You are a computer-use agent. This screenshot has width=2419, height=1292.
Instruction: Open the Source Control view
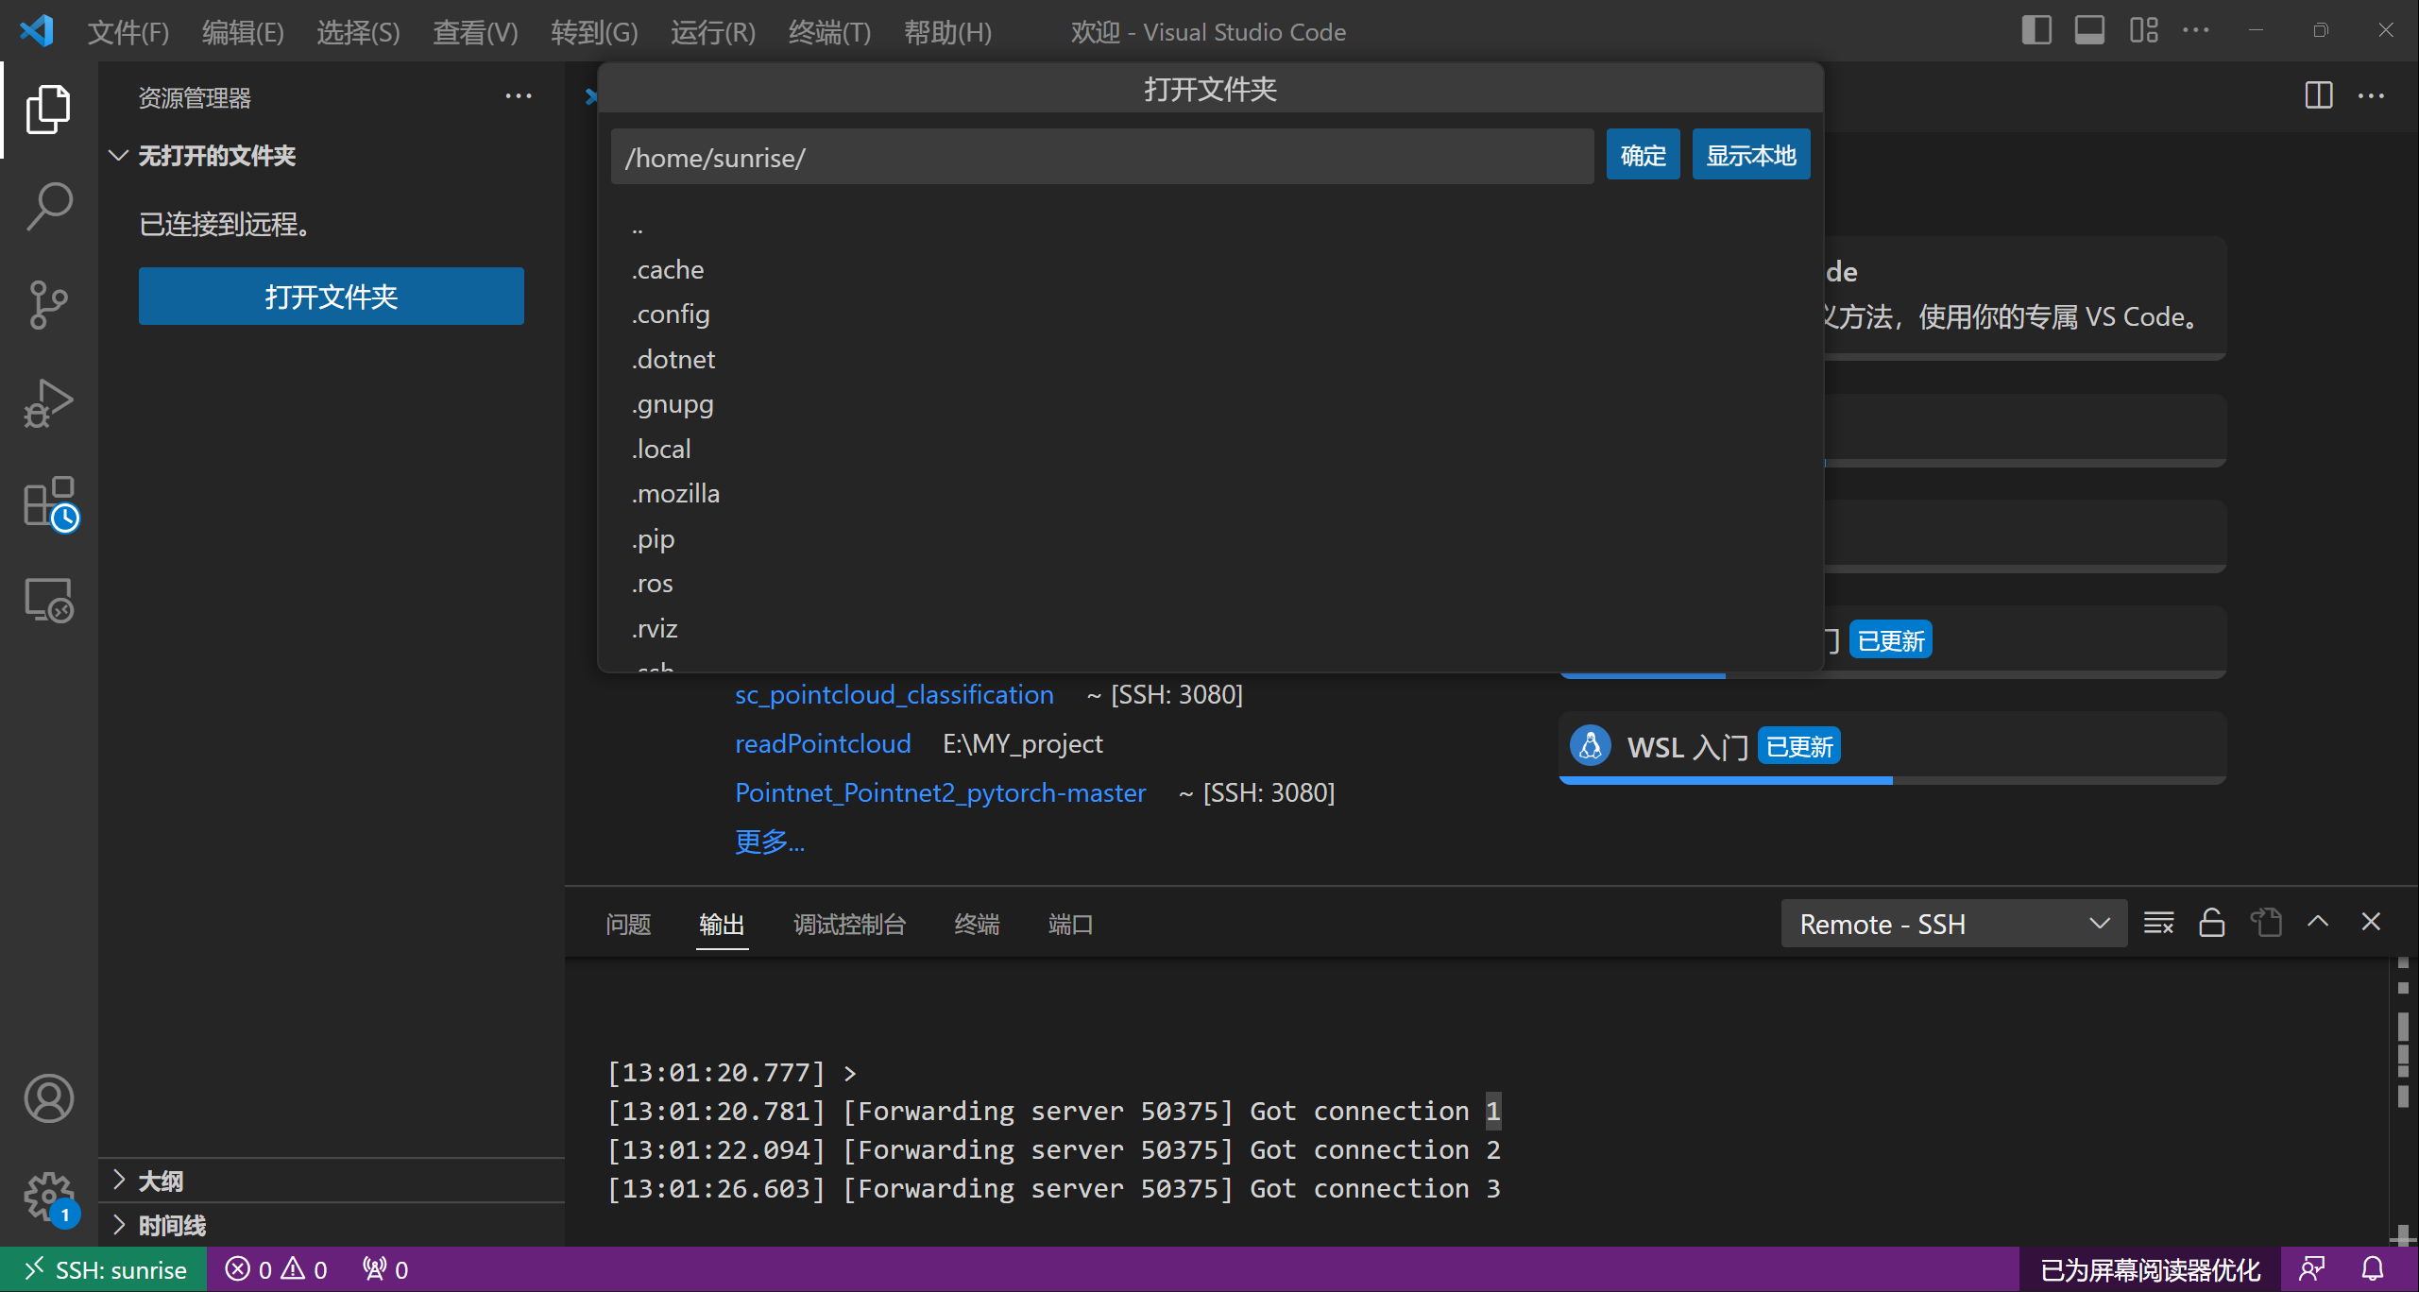pos(48,304)
